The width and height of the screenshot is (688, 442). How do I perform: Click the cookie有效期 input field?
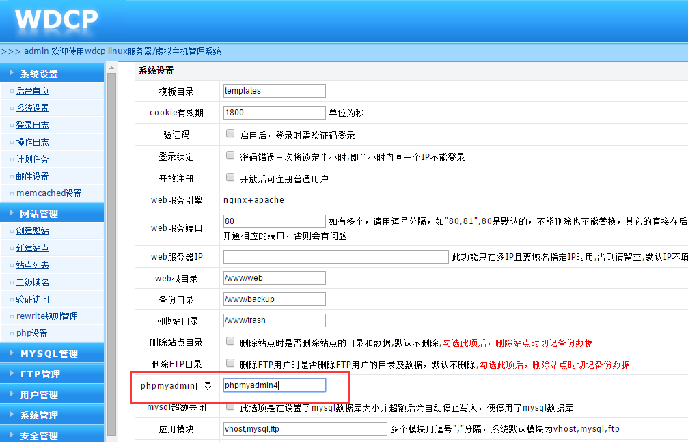coord(274,113)
